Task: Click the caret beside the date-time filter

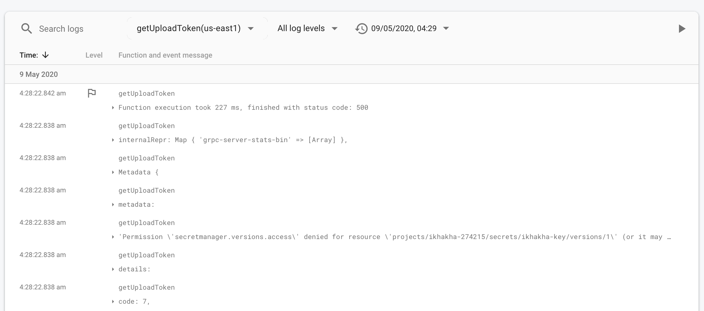Action: 446,28
